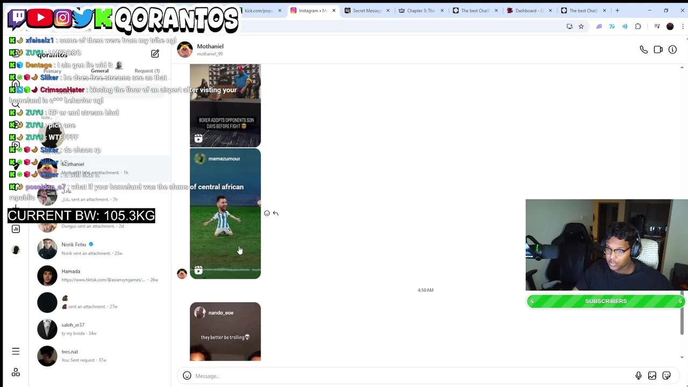688x387 pixels.
Task: Select the General inbox tab
Action: [99, 70]
